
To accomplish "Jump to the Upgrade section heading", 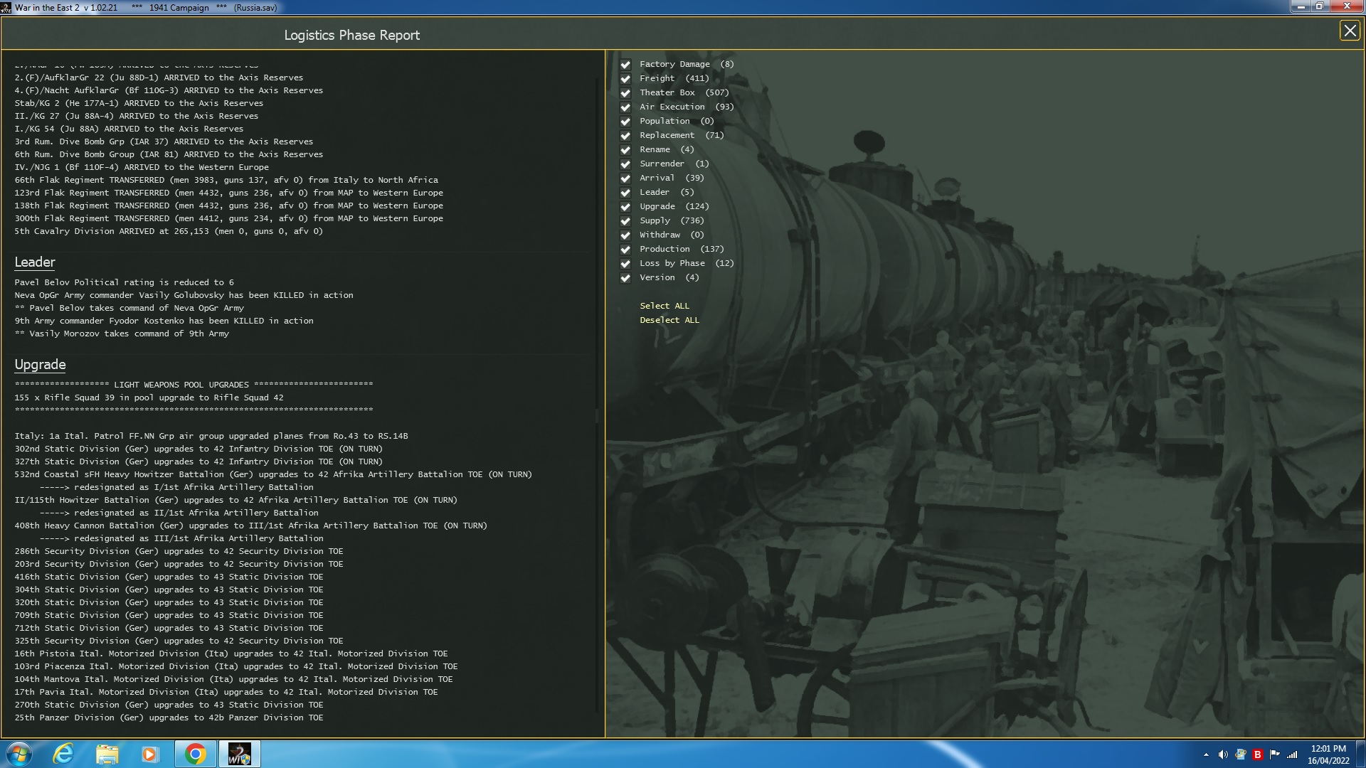I will pos(40,365).
